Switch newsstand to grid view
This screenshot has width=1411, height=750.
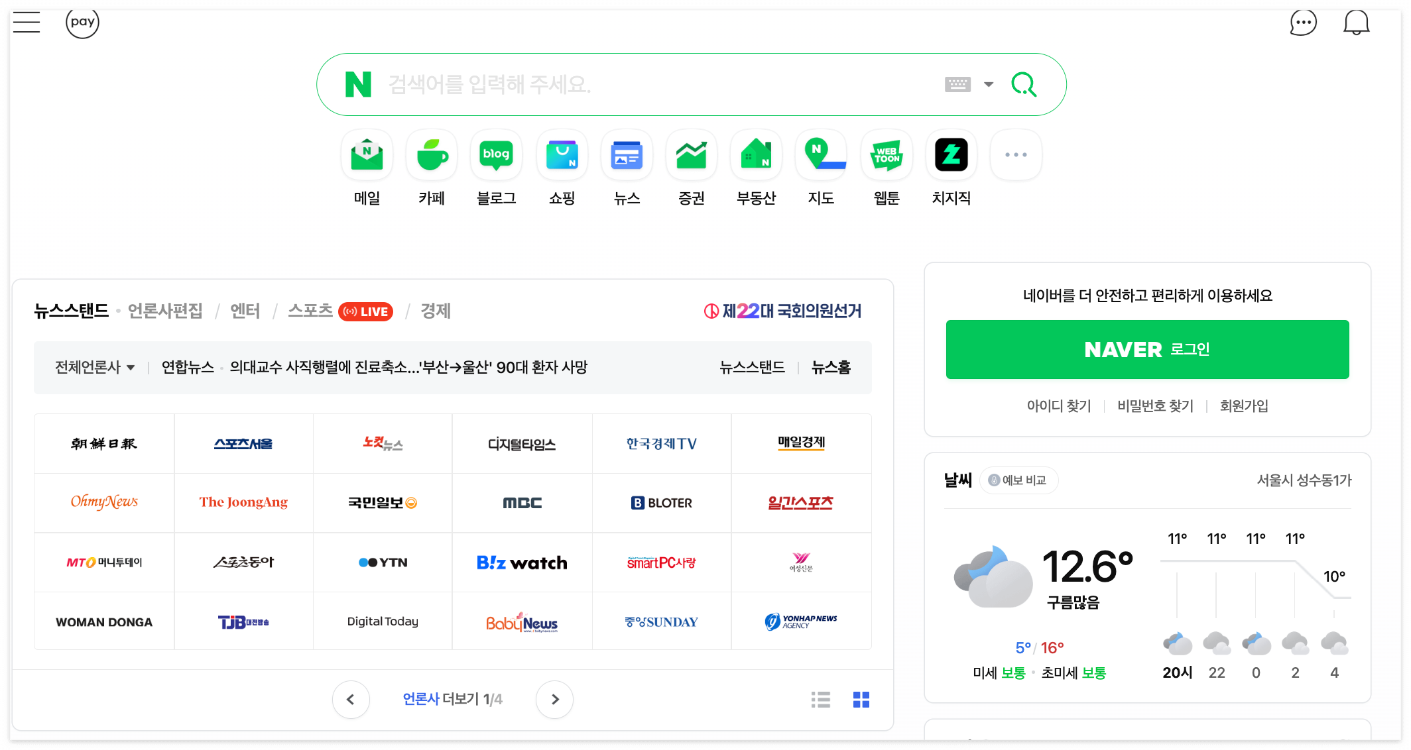pos(861,700)
